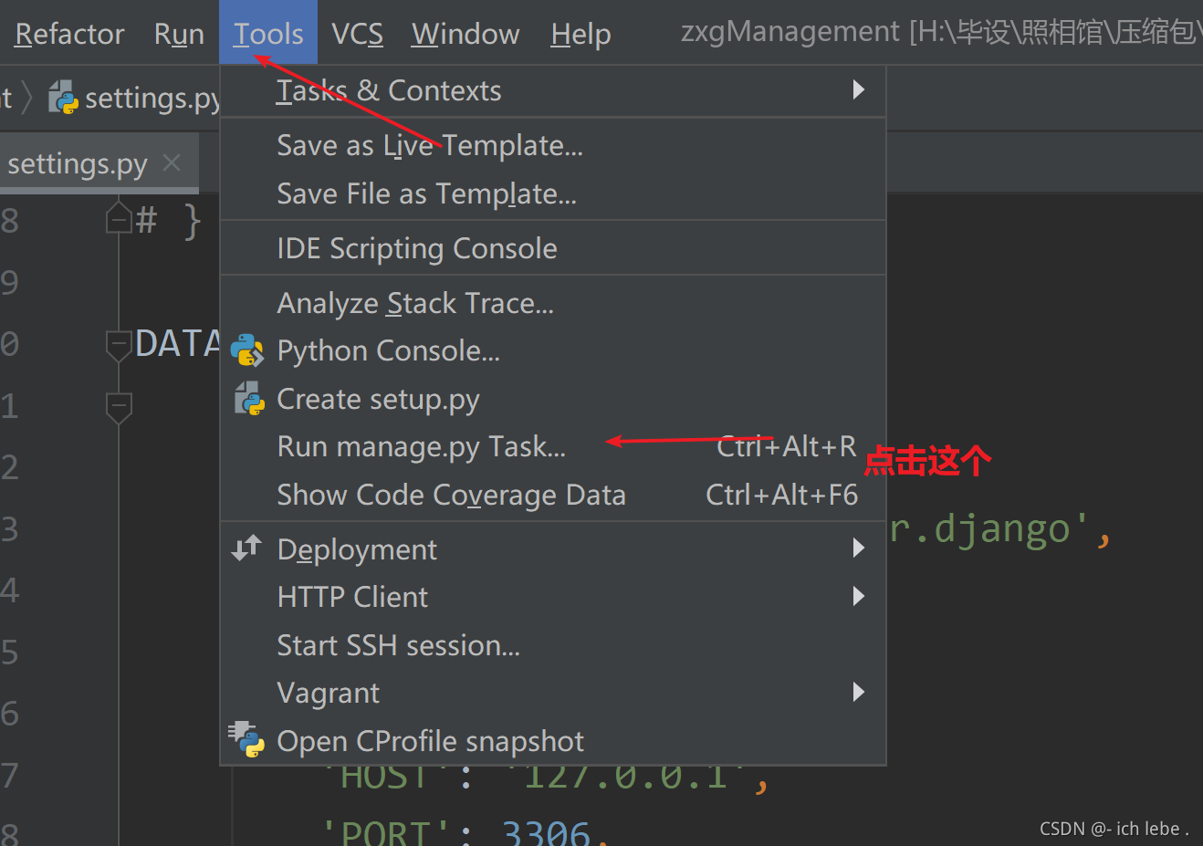Click the settings.py breadcrumb file icon
This screenshot has height=846, width=1203.
pyautogui.click(x=63, y=97)
